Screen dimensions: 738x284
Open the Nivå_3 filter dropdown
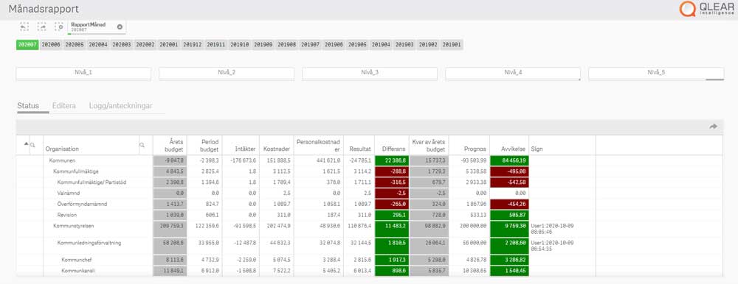[x=370, y=73]
